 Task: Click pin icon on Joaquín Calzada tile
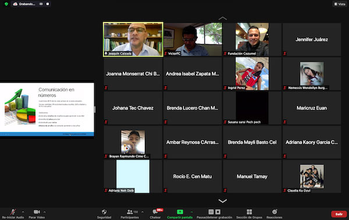(x=106, y=54)
